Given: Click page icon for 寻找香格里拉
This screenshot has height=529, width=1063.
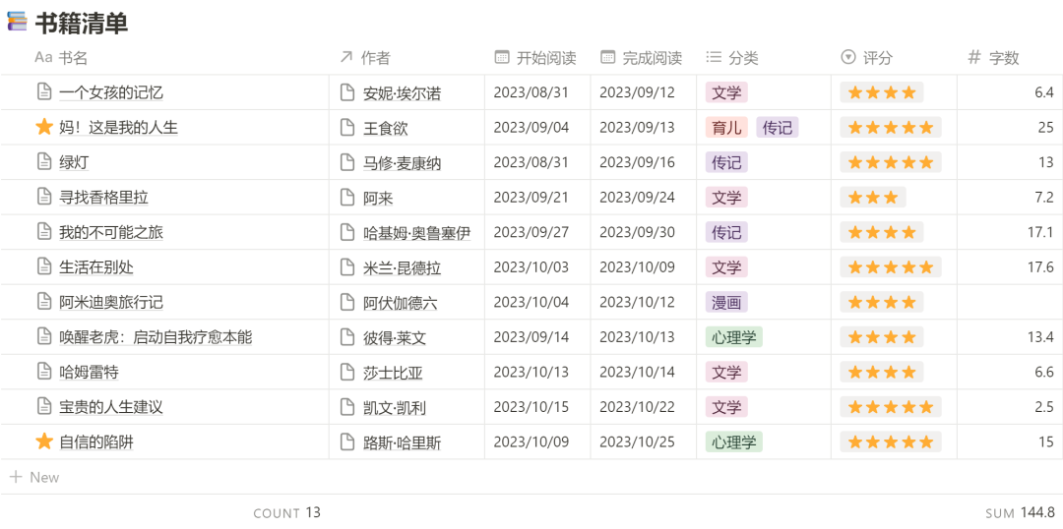Looking at the screenshot, I should coord(44,197).
